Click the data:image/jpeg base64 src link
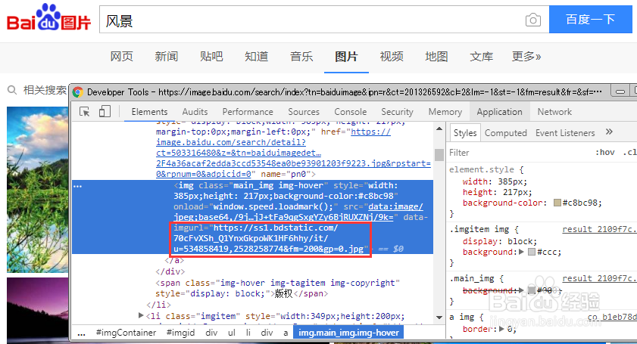637x344 pixels. pos(298,212)
